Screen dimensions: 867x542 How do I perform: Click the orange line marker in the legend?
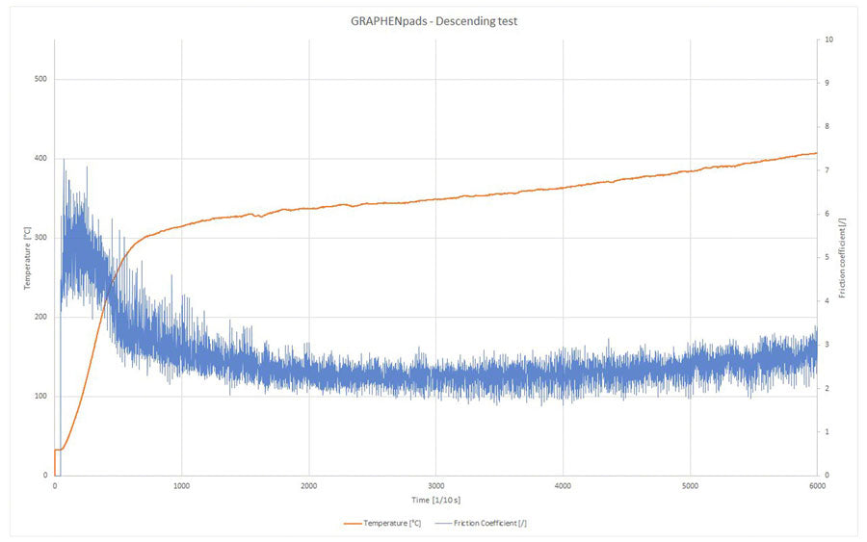point(352,523)
